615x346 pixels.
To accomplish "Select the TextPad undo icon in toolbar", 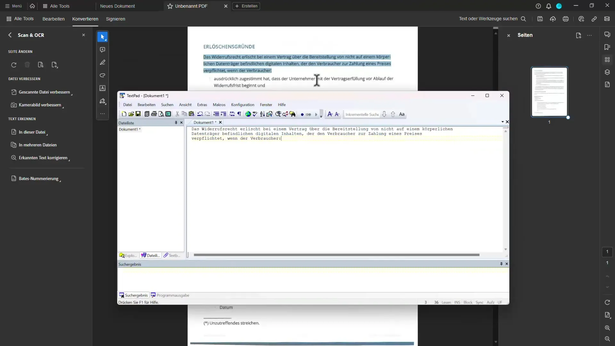I will coord(201,114).
